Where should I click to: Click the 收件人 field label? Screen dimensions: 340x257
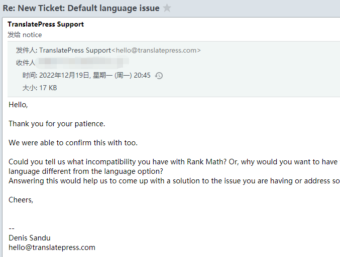(x=26, y=63)
